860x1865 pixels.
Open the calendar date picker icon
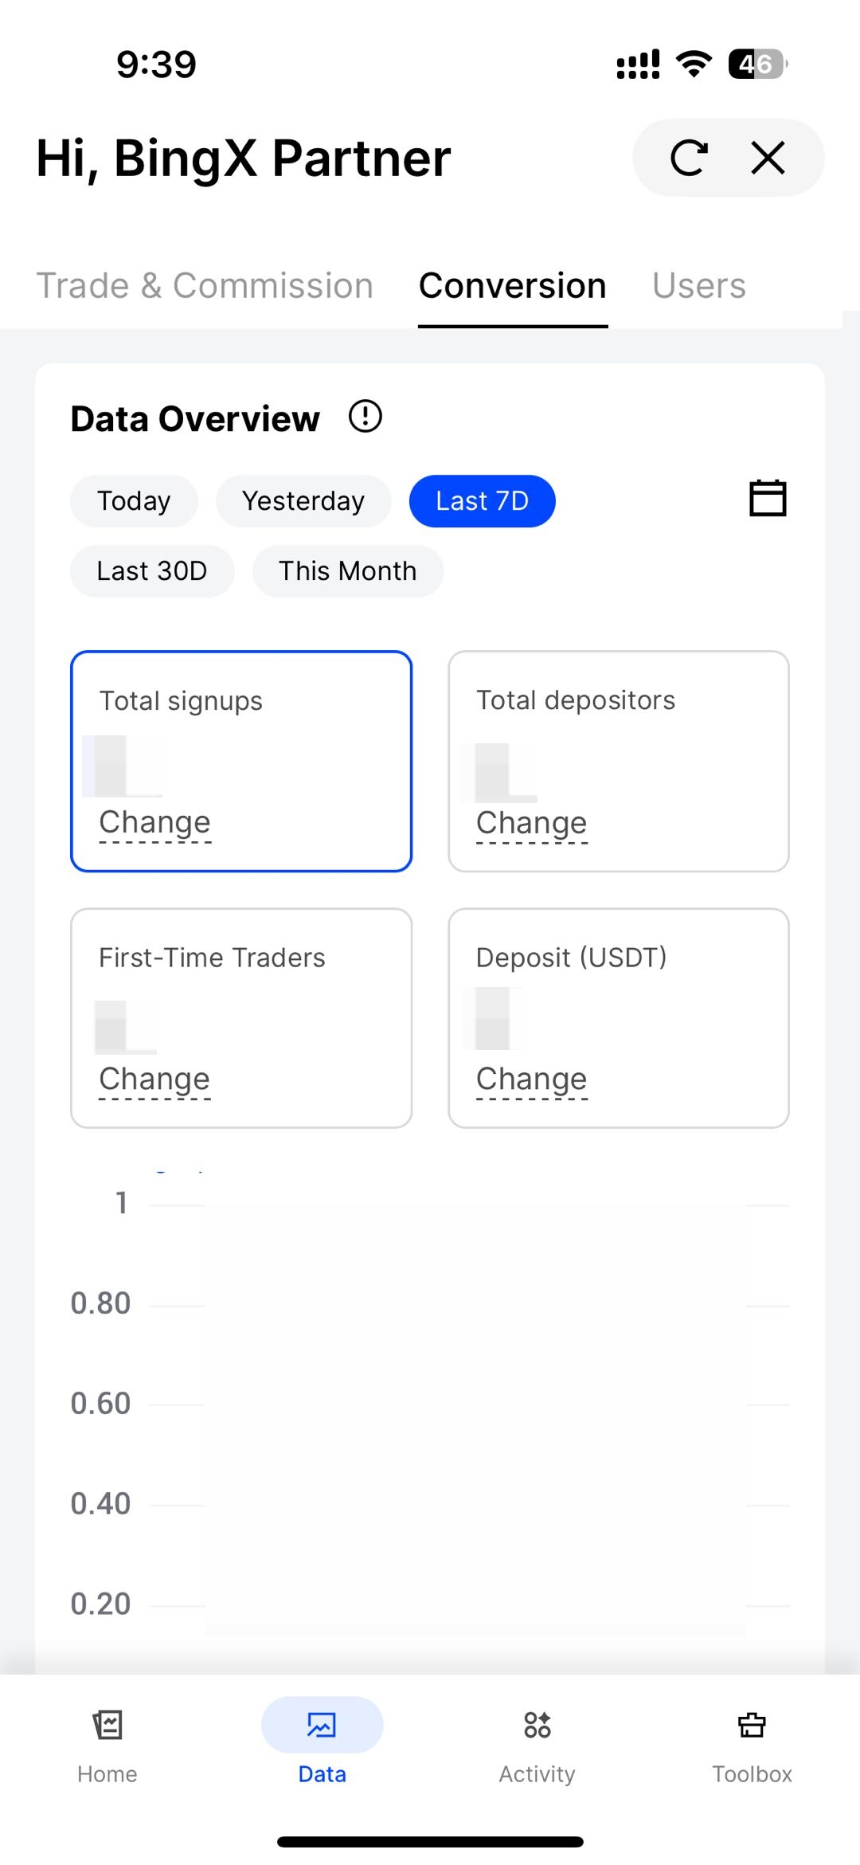pos(768,499)
